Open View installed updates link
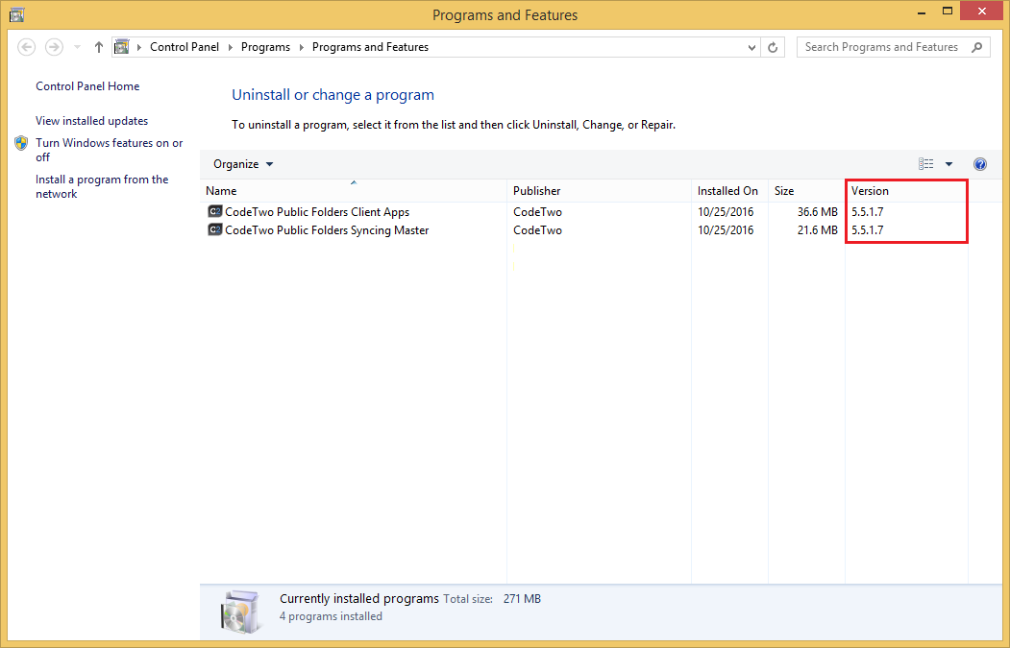 91,120
